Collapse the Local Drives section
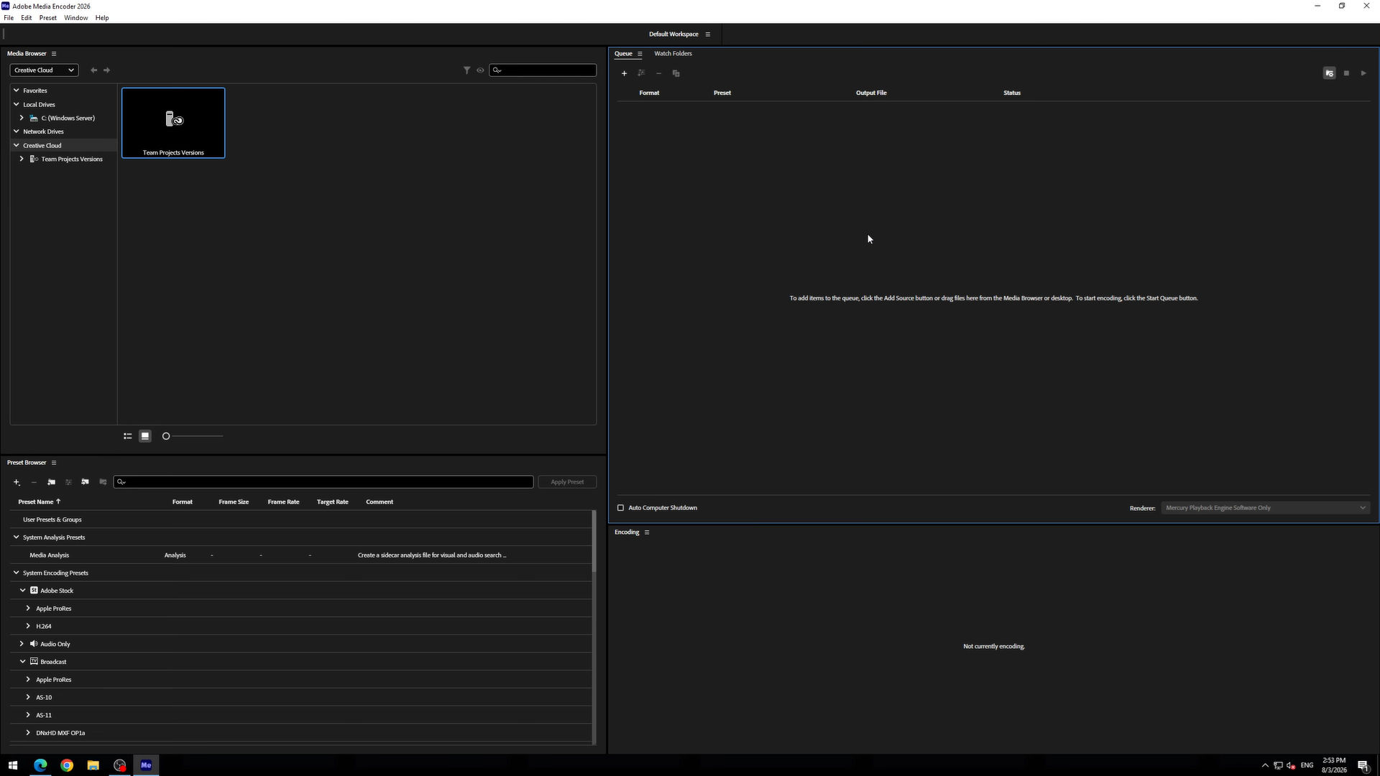The image size is (1380, 776). pos(17,104)
